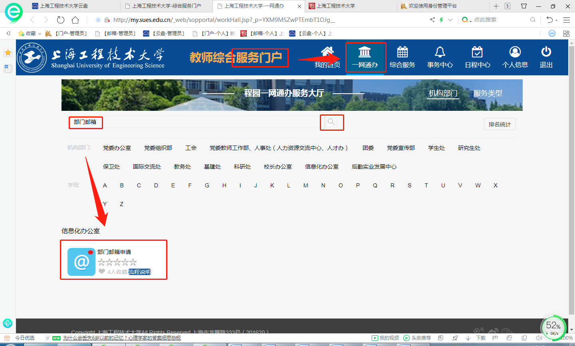The height and width of the screenshot is (346, 575).
Task: Click the download arrow in status bar
Action: pyautogui.click(x=468, y=338)
